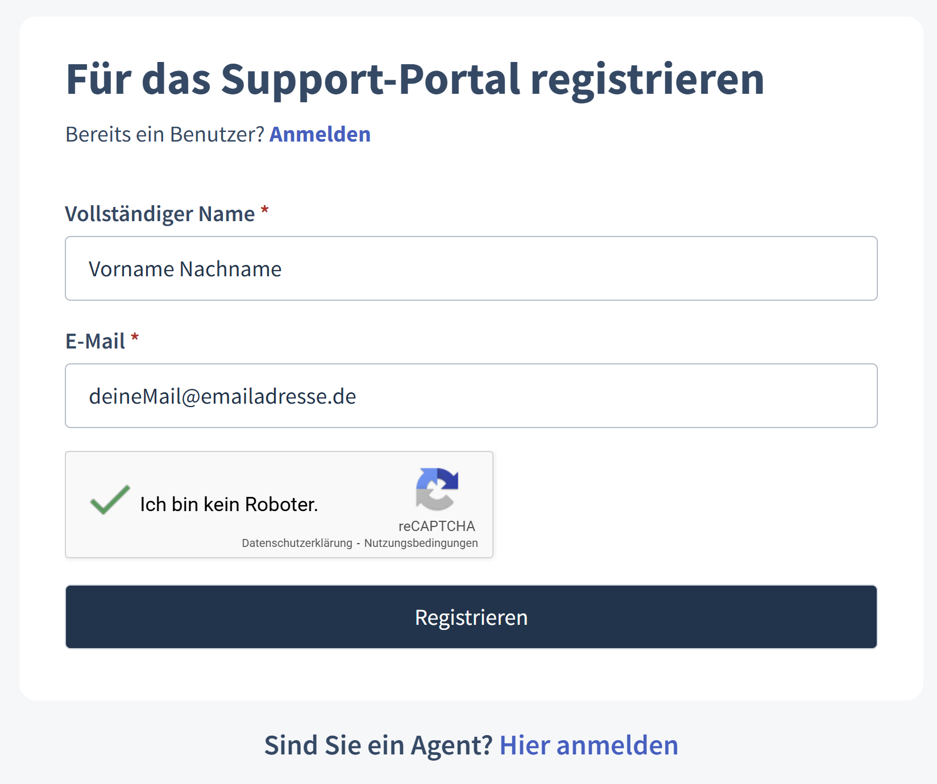The width and height of the screenshot is (937, 784).
Task: Click the Bereits ein Benutzer? text
Action: tap(165, 134)
